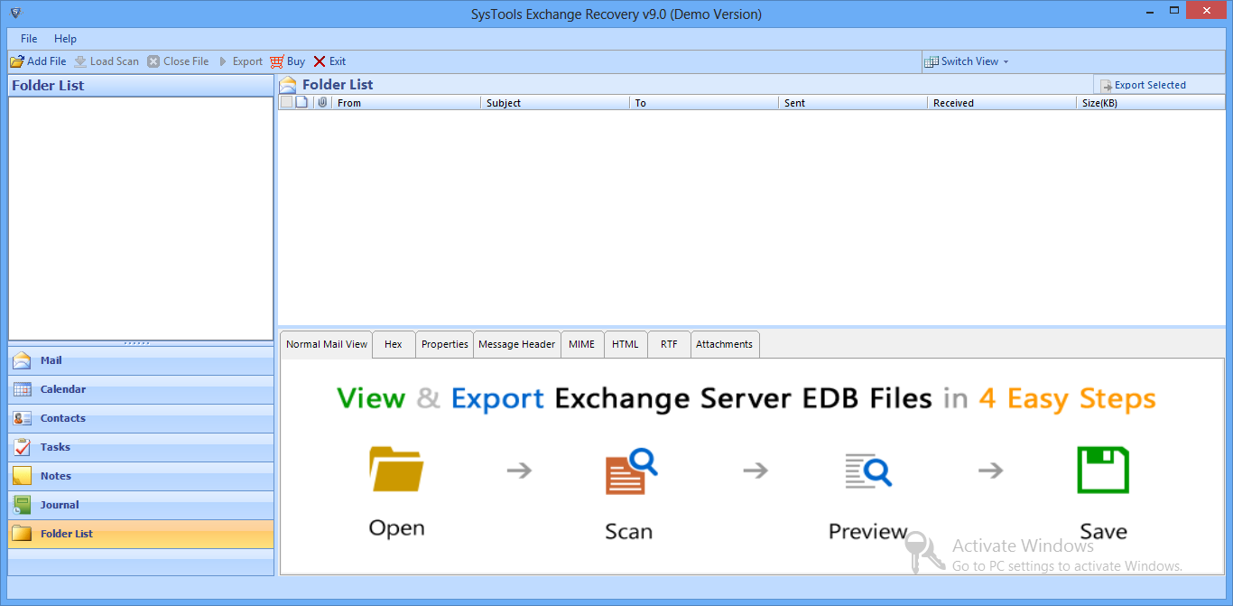Click the Load Scan button label
The image size is (1233, 606).
coord(115,61)
